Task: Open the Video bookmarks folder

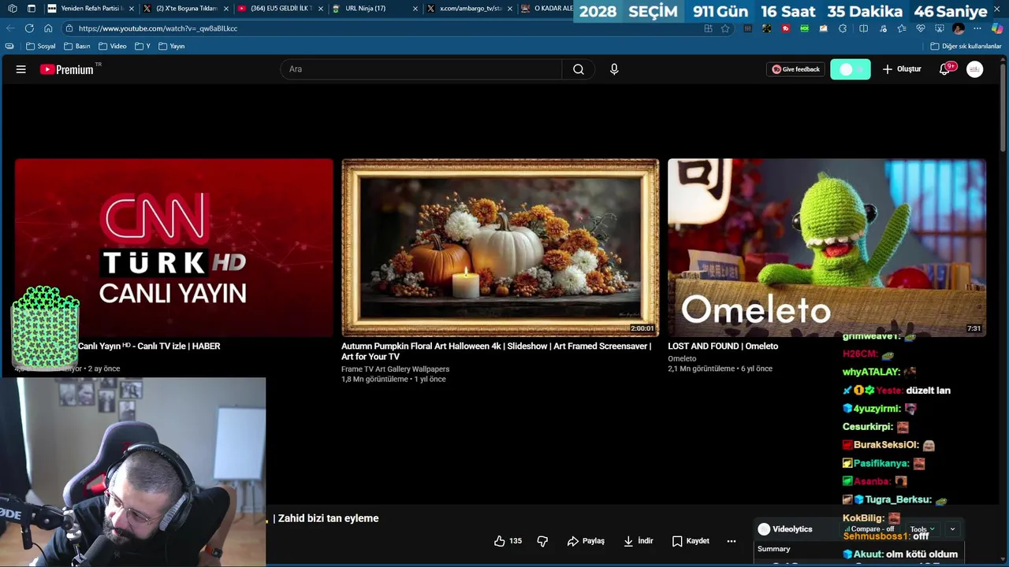Action: [113, 46]
